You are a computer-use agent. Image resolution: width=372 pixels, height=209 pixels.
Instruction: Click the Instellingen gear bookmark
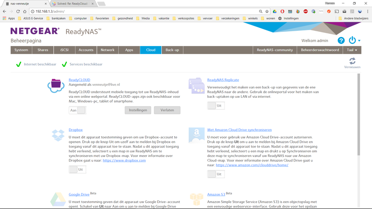pyautogui.click(x=288, y=18)
